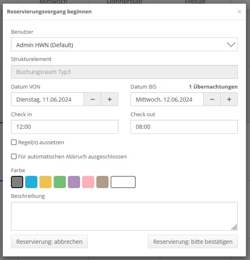This screenshot has height=260, width=250.
Task: Enable the Regel(n) aussetzen checkbox
Action: tap(14, 143)
